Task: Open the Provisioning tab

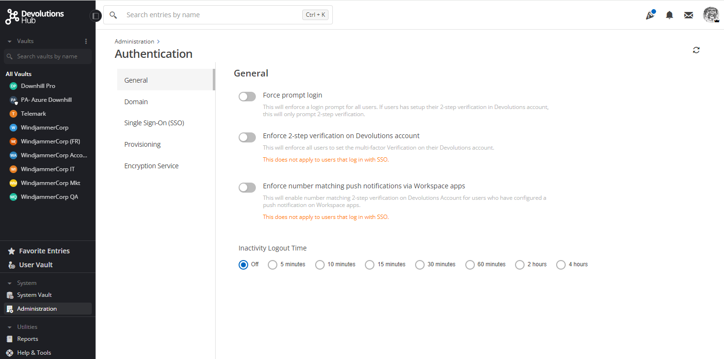Action: click(166, 144)
